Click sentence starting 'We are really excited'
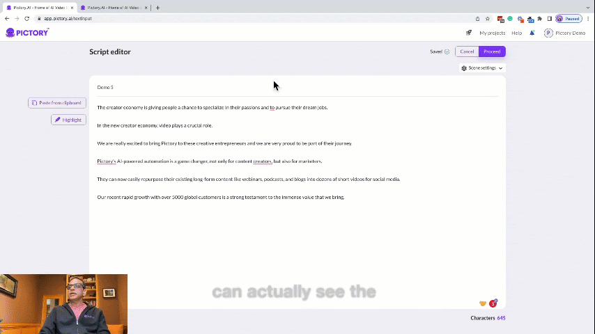This screenshot has width=595, height=334. [x=224, y=143]
